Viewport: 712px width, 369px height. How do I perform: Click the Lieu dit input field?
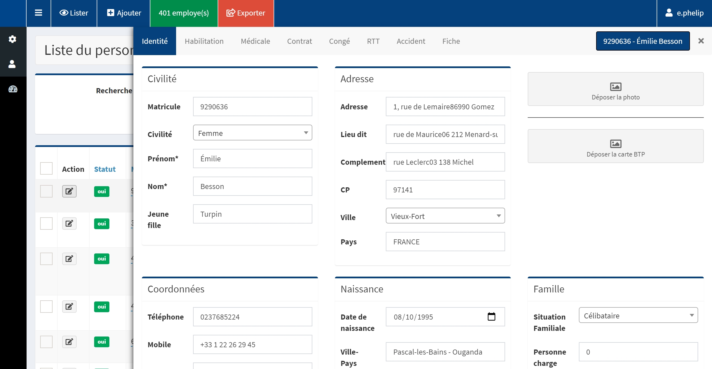click(445, 134)
